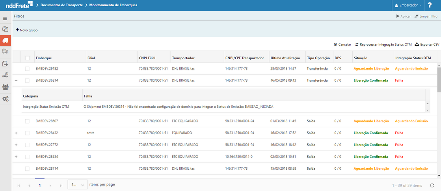
Task: Select the highlighted orange truck icon
Action: pos(5,41)
